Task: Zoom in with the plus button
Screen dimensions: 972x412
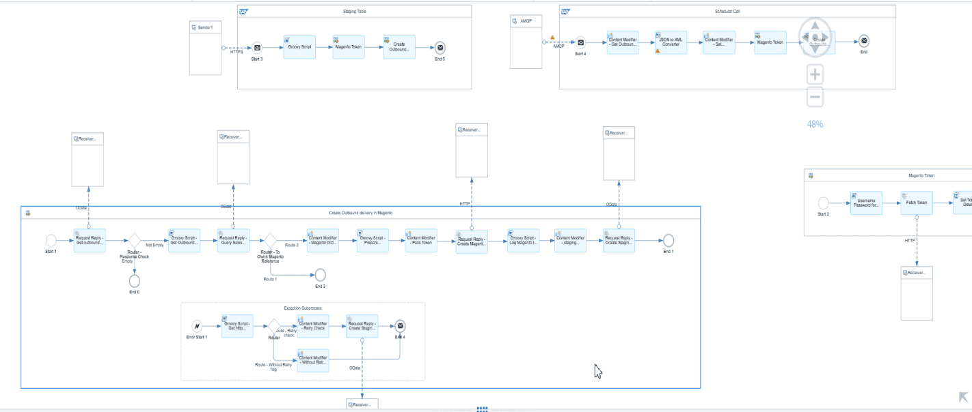Action: [x=814, y=74]
